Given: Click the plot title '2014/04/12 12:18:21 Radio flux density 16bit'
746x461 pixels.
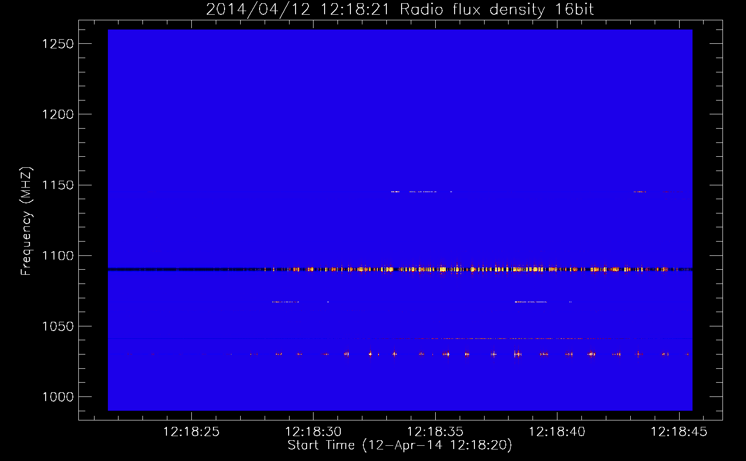Looking at the screenshot, I should (x=400, y=9).
